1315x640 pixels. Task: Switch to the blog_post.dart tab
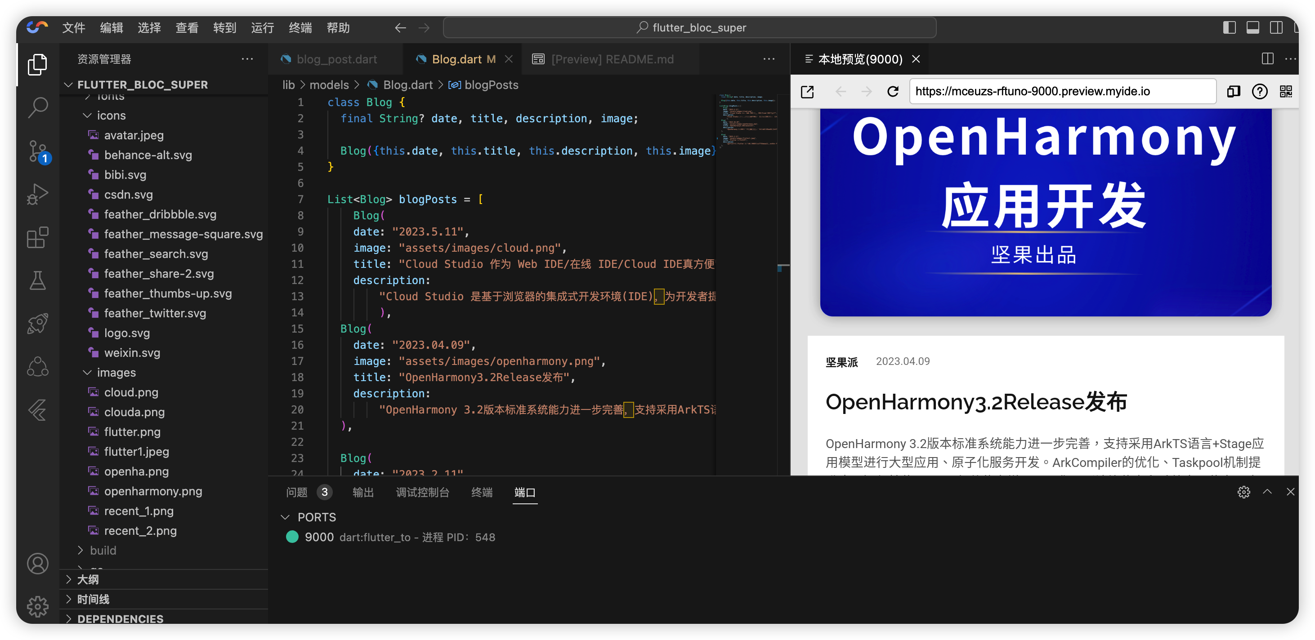coord(336,59)
